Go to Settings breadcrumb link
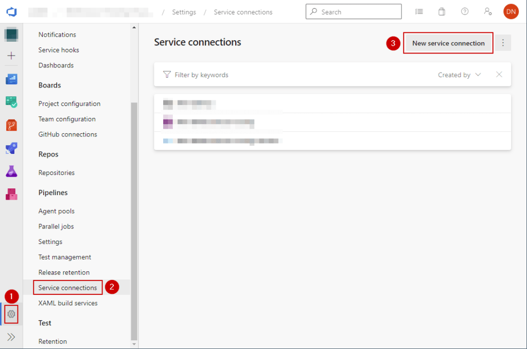This screenshot has height=349, width=527. pyautogui.click(x=184, y=12)
